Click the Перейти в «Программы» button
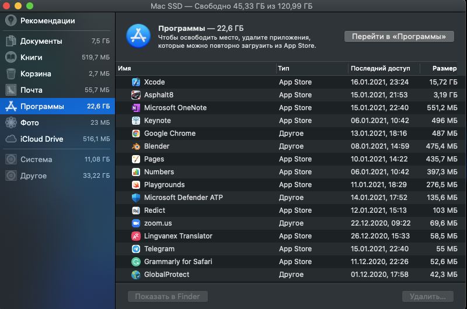The width and height of the screenshot is (467, 309). coord(399,37)
